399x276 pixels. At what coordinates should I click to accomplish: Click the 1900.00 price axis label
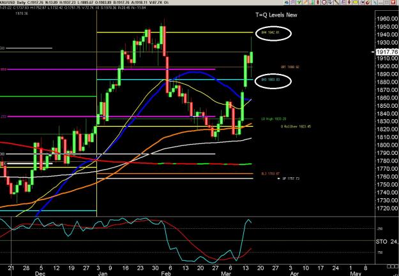[387, 66]
